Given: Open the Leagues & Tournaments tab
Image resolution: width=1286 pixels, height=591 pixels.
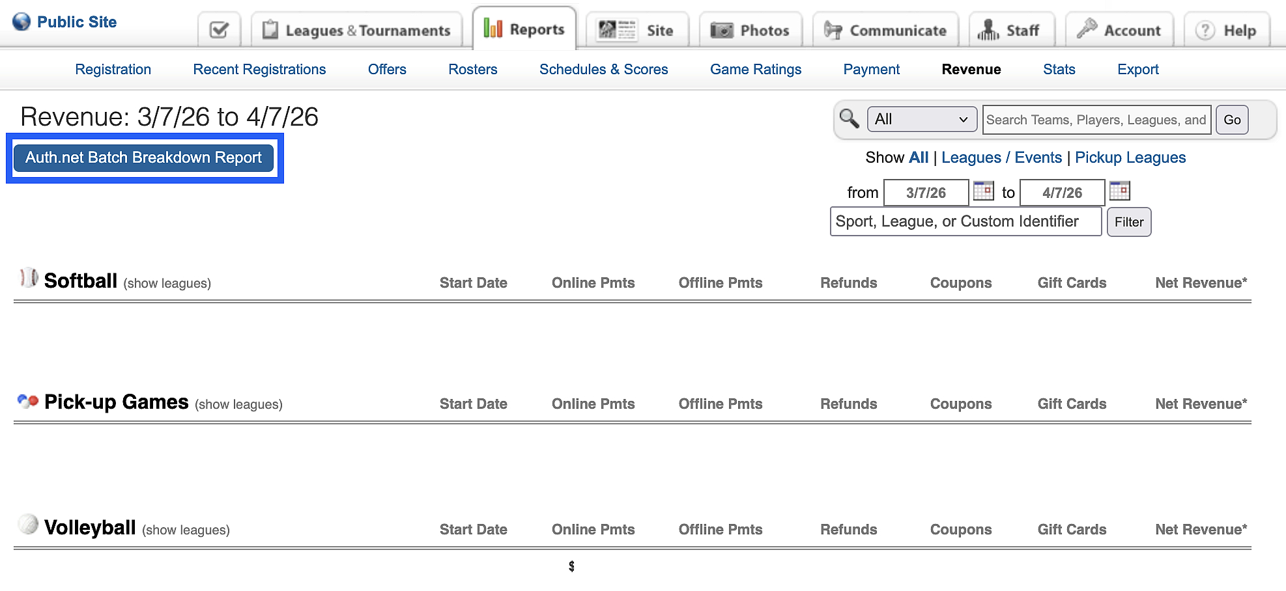Looking at the screenshot, I should 356,30.
